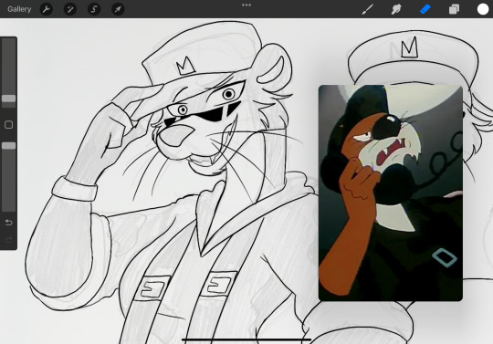
Task: Activate the Selection S-shaped tool
Action: click(x=94, y=9)
